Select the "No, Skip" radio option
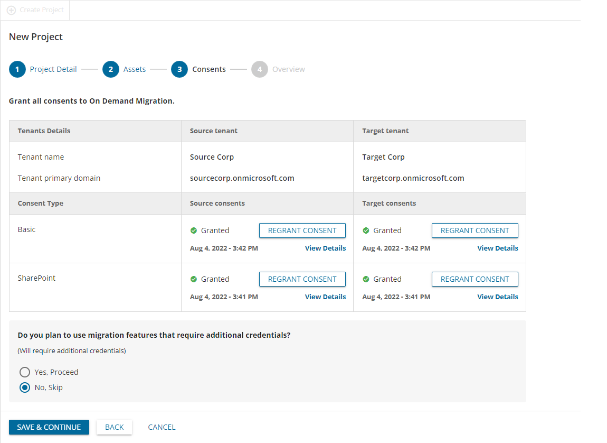The height and width of the screenshot is (443, 607). [x=25, y=387]
